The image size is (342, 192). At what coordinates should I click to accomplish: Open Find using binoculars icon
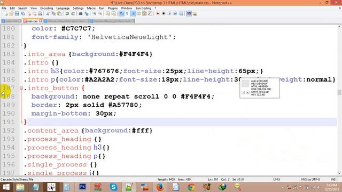point(81,14)
